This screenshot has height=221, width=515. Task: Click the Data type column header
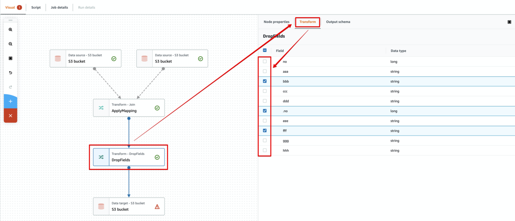click(398, 51)
